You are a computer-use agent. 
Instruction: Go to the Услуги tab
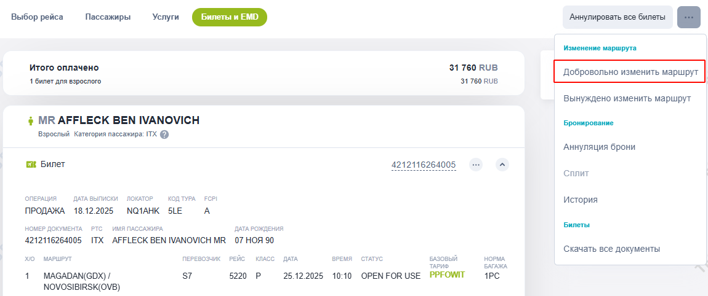(166, 17)
